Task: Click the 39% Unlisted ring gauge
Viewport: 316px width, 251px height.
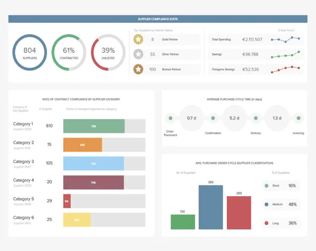Action: [x=108, y=52]
